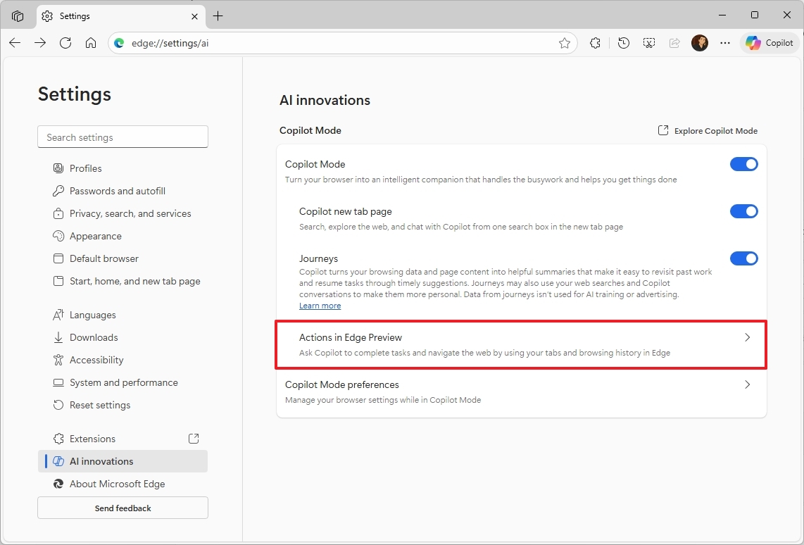This screenshot has width=804, height=545.
Task: Add page to favorites via the star icon
Action: coord(565,43)
